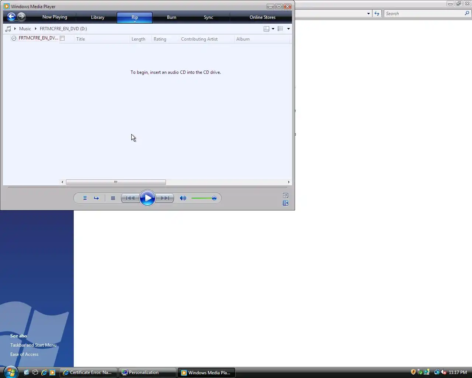472x378 pixels.
Task: Open the Windows Start orb
Action: coord(10,372)
